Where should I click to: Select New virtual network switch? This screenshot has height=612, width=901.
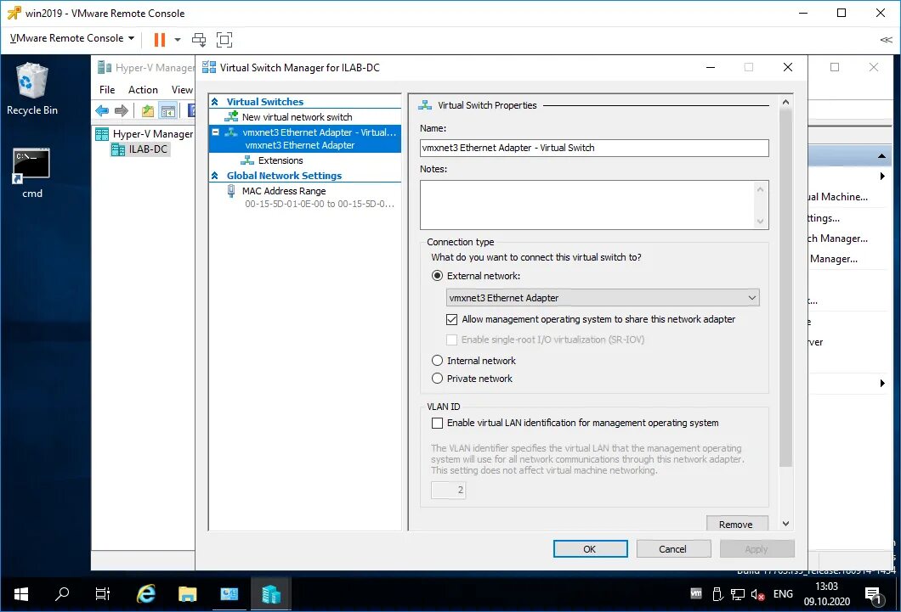297,117
